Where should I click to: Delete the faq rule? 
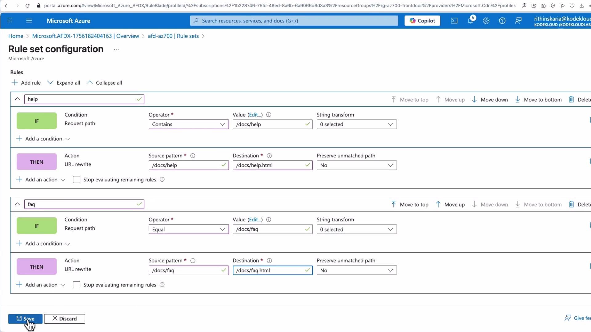[x=580, y=204]
